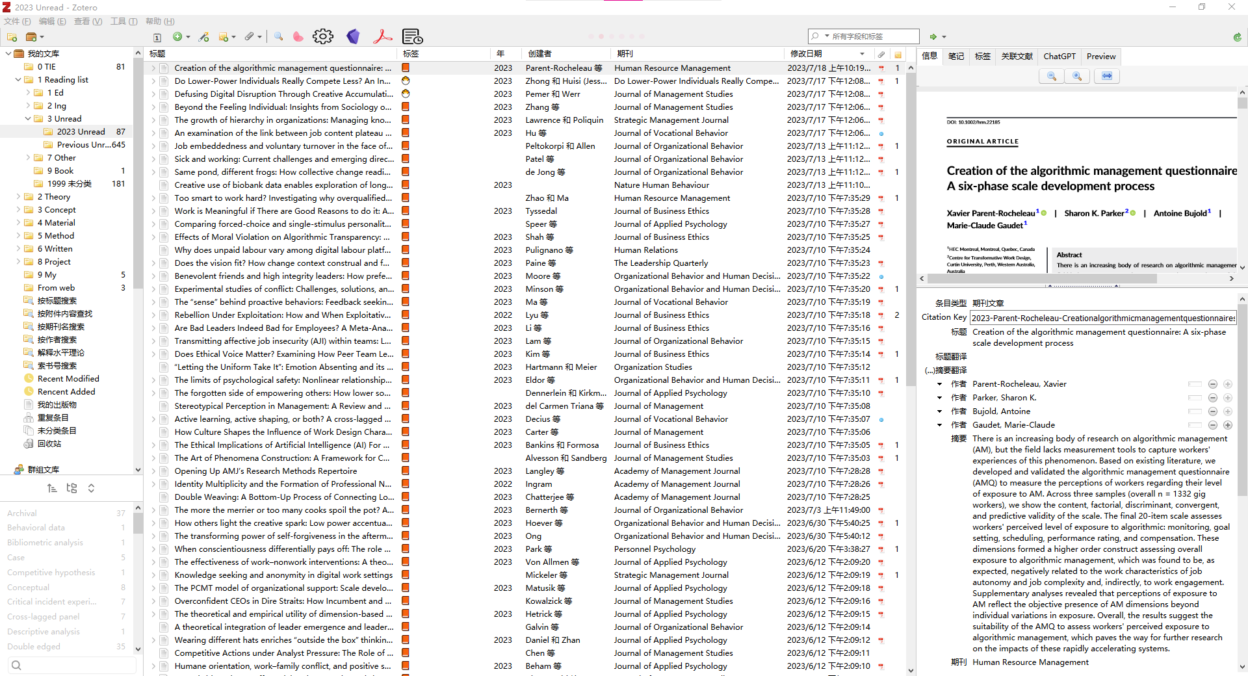Image resolution: width=1248 pixels, height=676 pixels.
Task: Open the New Item dropdown arrow
Action: click(x=188, y=37)
